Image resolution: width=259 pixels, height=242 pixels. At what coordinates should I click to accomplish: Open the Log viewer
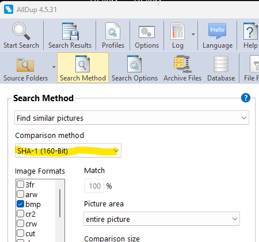tap(177, 36)
